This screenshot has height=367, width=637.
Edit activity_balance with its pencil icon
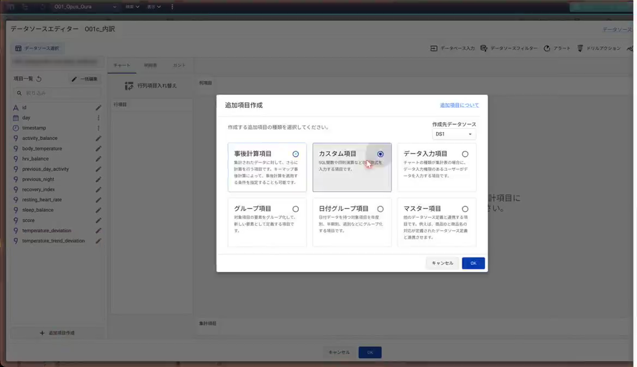[x=98, y=138]
